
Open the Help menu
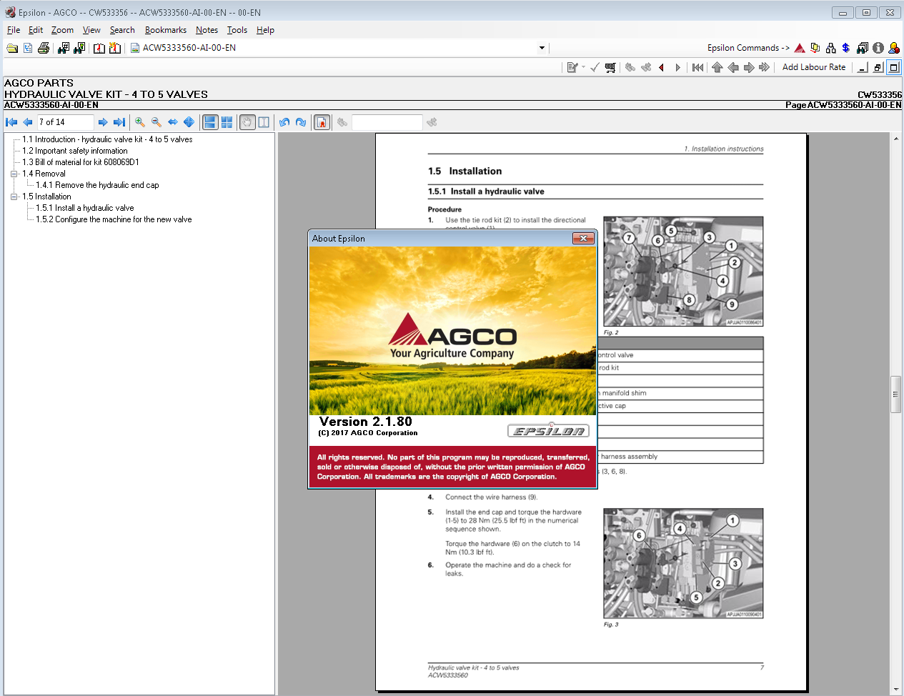[265, 30]
